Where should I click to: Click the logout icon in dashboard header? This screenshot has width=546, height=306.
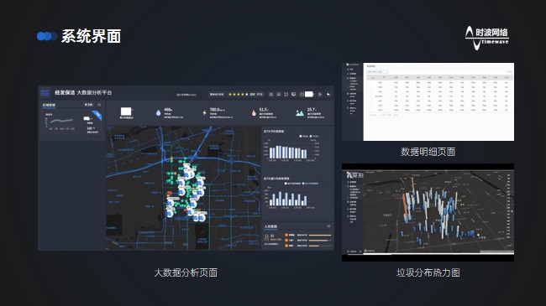coord(320,94)
